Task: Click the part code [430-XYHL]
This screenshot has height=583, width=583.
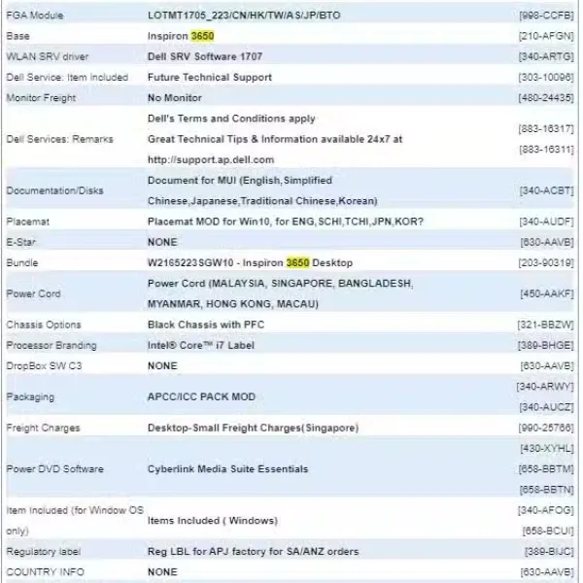Action: (x=546, y=448)
